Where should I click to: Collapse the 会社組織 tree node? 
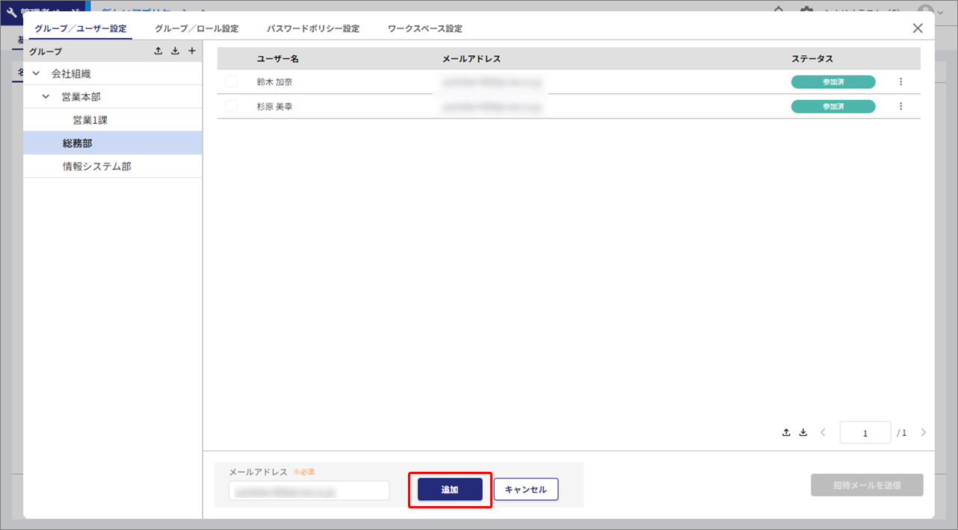click(x=36, y=74)
